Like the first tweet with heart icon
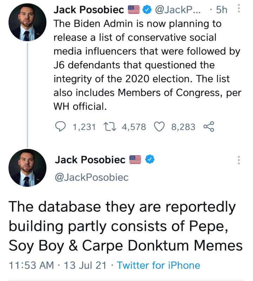 tap(159, 126)
